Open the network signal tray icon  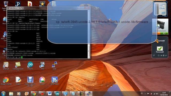click(x=154, y=94)
